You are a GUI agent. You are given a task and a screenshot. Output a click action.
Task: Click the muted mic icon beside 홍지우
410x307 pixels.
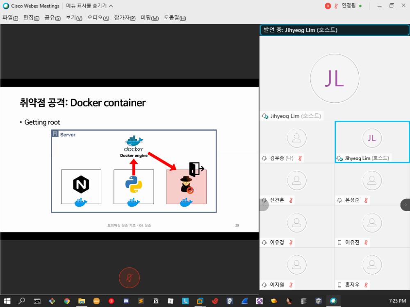point(366,285)
